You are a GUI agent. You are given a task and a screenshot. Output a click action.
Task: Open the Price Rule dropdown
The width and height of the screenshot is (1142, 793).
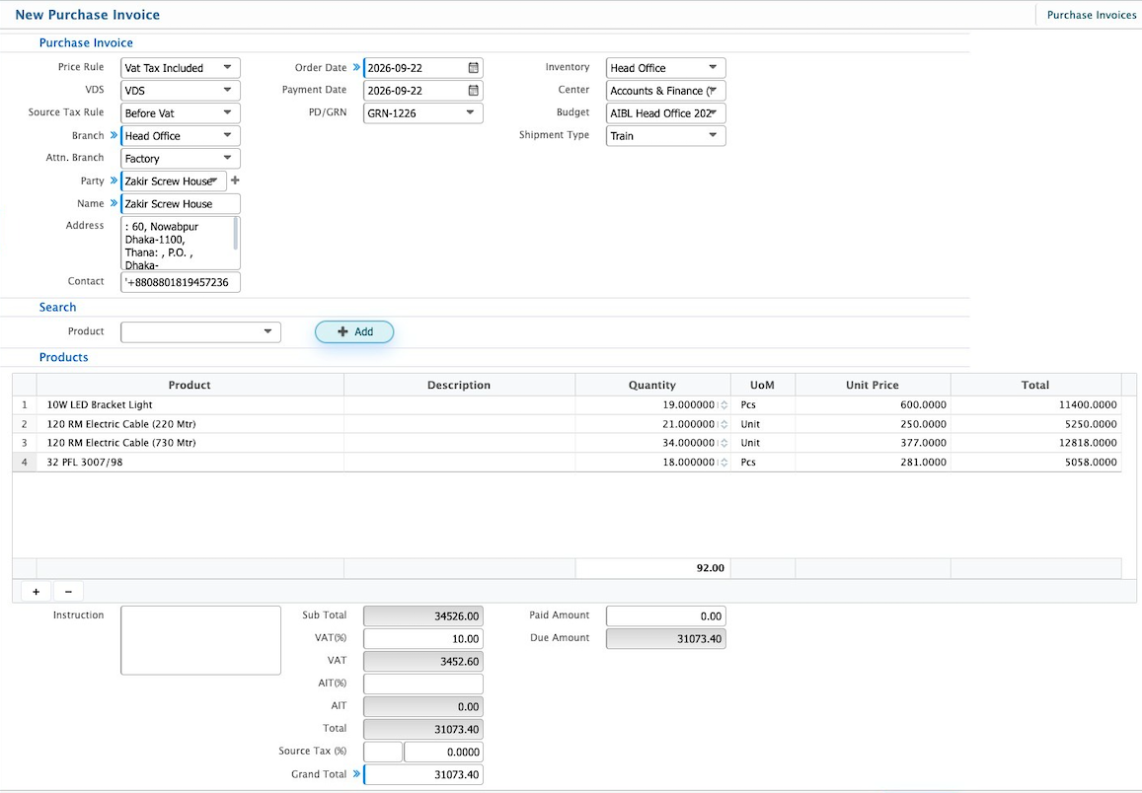click(x=180, y=68)
